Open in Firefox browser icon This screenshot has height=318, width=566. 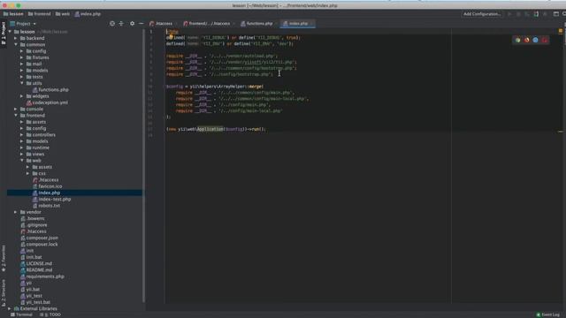point(527,40)
